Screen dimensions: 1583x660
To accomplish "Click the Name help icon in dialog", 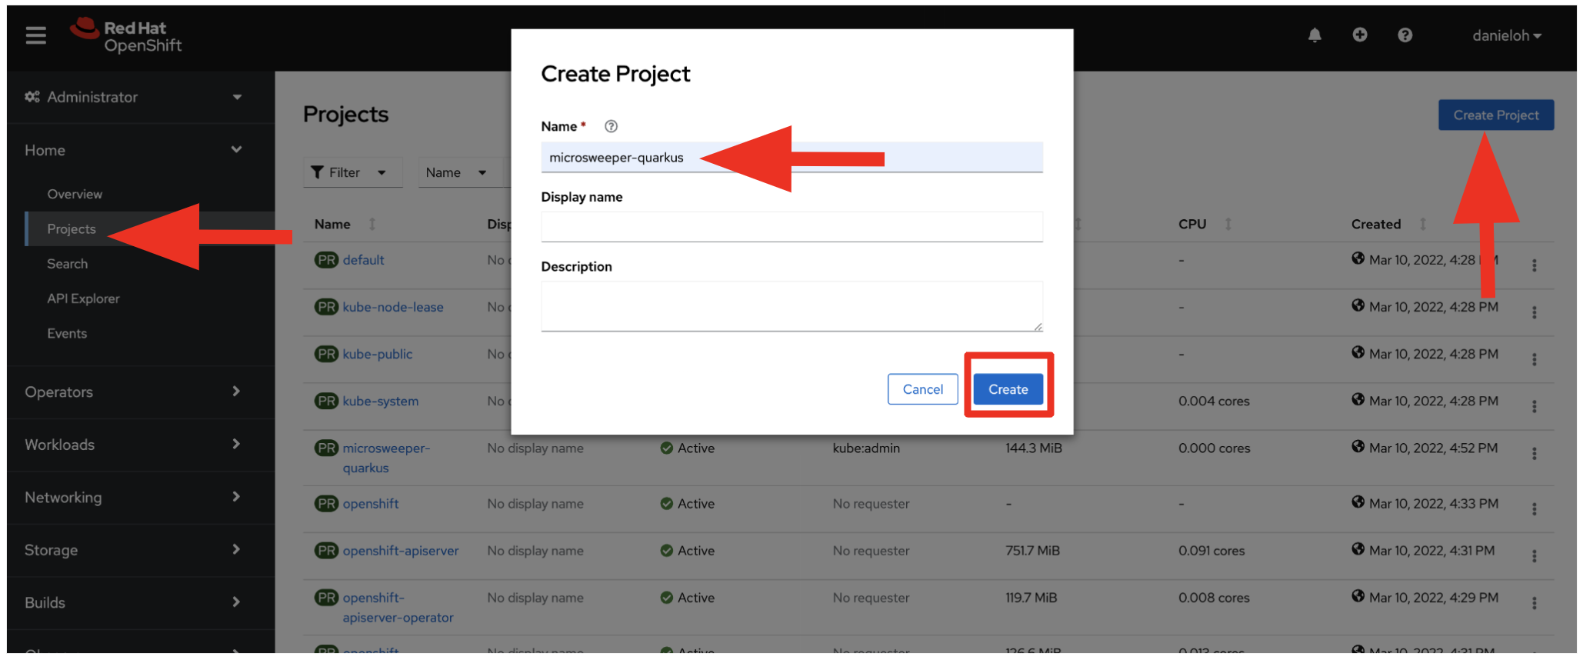I will 611,126.
